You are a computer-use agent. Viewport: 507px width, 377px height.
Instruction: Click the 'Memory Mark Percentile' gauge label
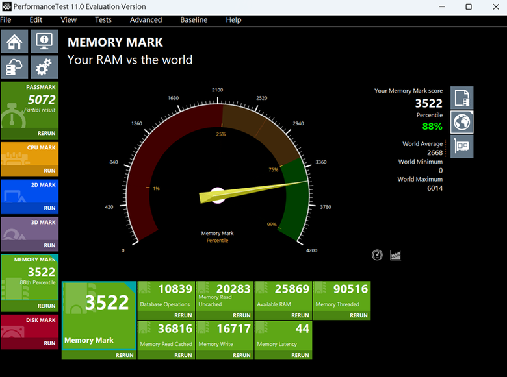pyautogui.click(x=217, y=237)
